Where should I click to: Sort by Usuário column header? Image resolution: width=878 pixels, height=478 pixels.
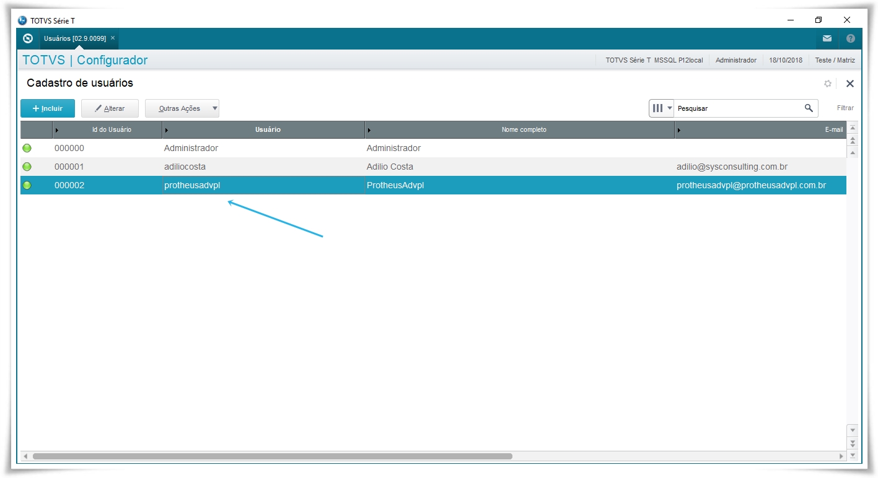point(263,129)
